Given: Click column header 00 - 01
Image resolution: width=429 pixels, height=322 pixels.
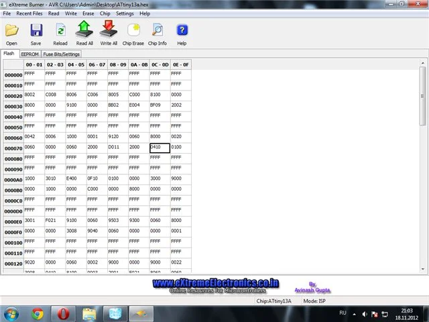Looking at the screenshot, I should click(34, 64).
